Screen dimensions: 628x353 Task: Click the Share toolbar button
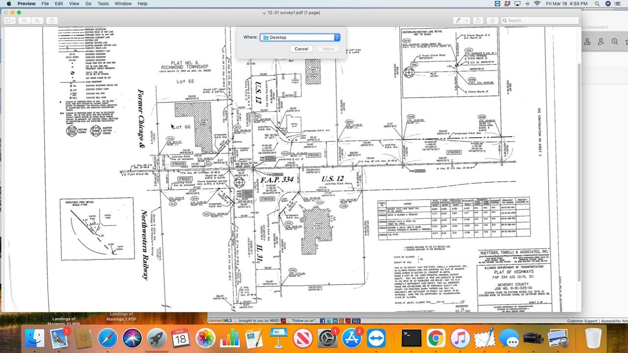[52, 21]
